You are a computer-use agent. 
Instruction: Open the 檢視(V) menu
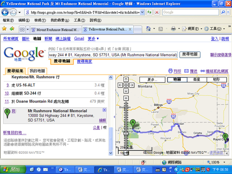(40, 20)
